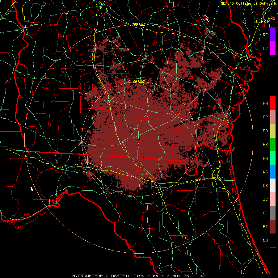Click the ND black legend swatch

click(273, 240)
